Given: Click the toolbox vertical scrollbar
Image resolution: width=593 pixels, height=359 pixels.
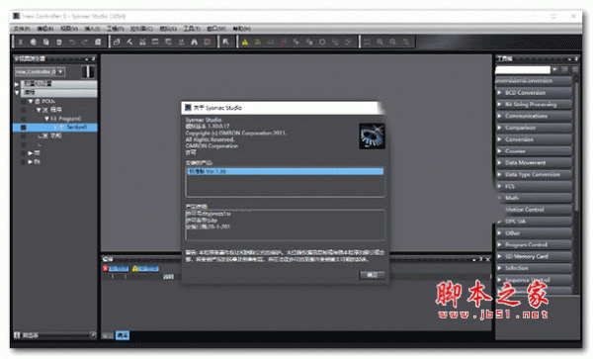Looking at the screenshot, I should pos(576,145).
